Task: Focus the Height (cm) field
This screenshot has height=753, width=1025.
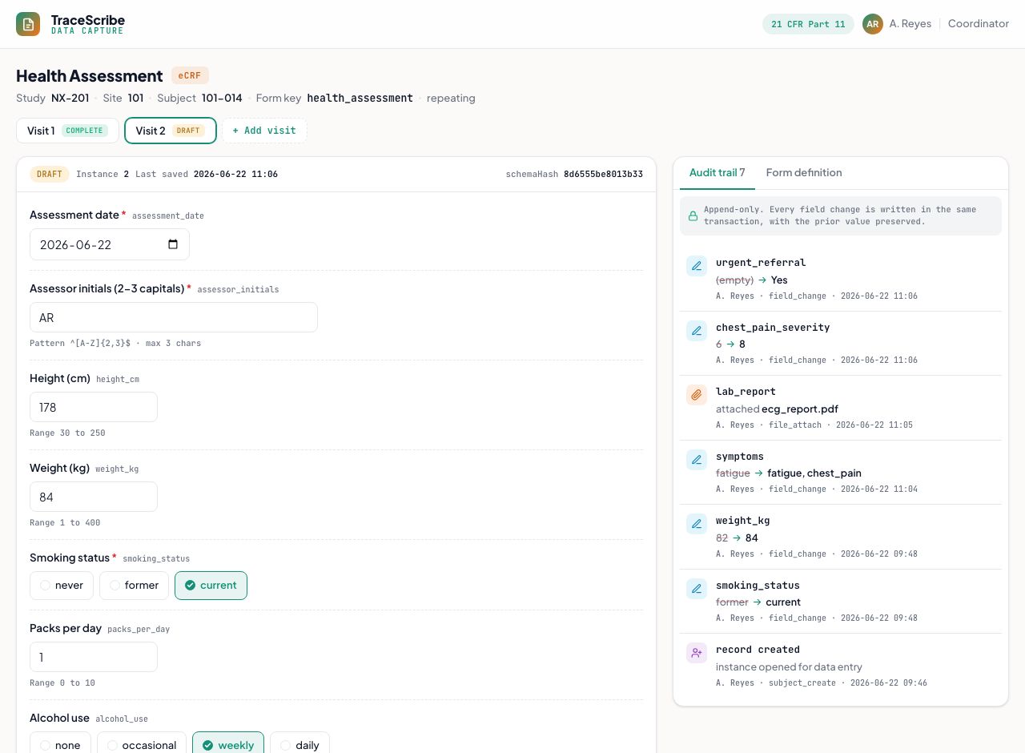Action: [x=94, y=407]
